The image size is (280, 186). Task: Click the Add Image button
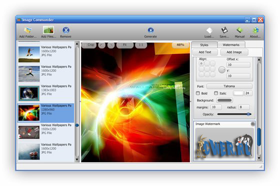[234, 52]
